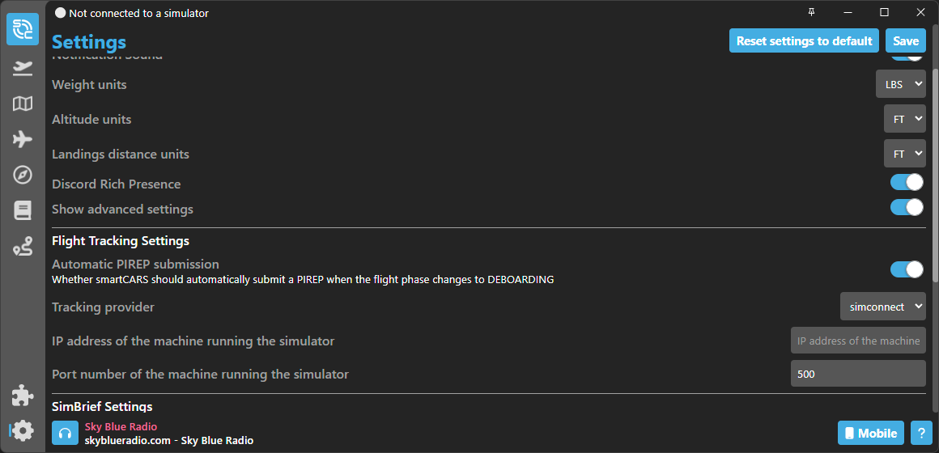This screenshot has width=939, height=453.
Task: Open the logbook icon in sidebar
Action: [23, 210]
